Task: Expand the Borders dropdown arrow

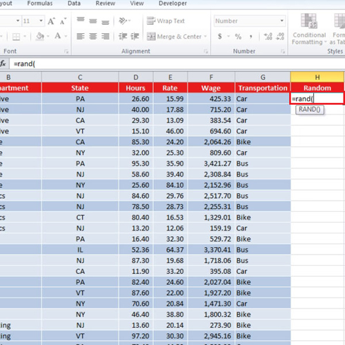Action: click(x=25, y=37)
